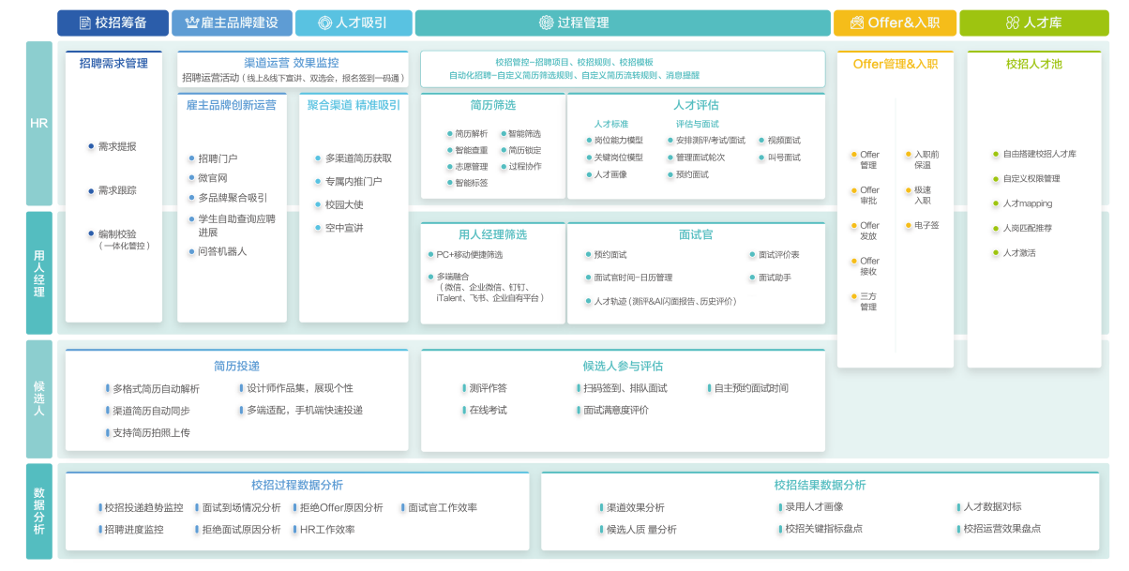
Task: Click the 拒绝Offer原因分析 item
Action: click(x=341, y=507)
